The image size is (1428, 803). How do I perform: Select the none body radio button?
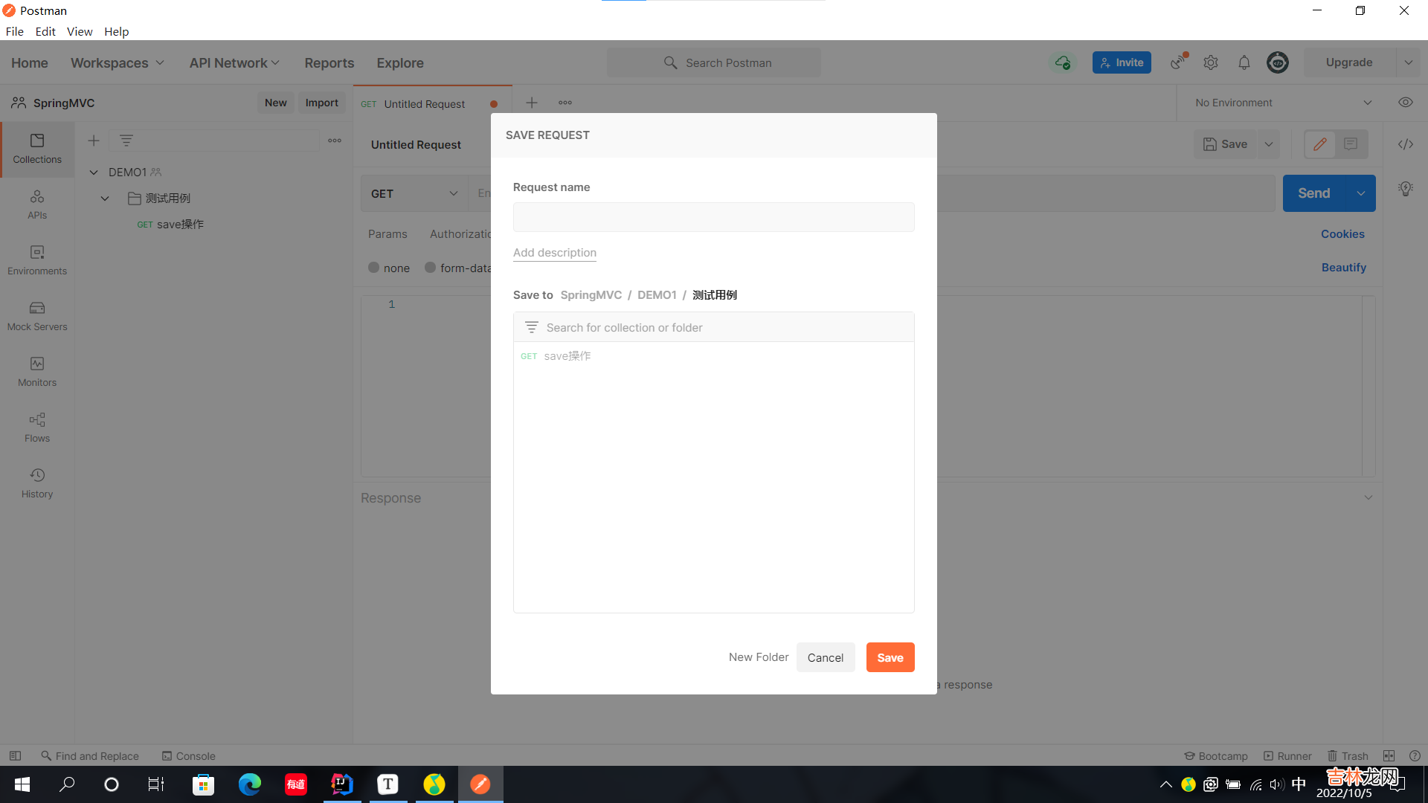374,268
